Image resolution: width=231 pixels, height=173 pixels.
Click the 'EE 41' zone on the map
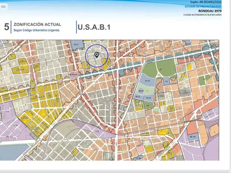tap(77, 45)
